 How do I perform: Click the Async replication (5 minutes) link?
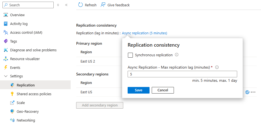tap(144, 33)
